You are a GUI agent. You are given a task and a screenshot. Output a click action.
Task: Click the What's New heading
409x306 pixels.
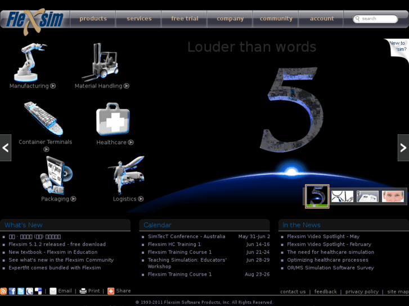[x=24, y=225]
